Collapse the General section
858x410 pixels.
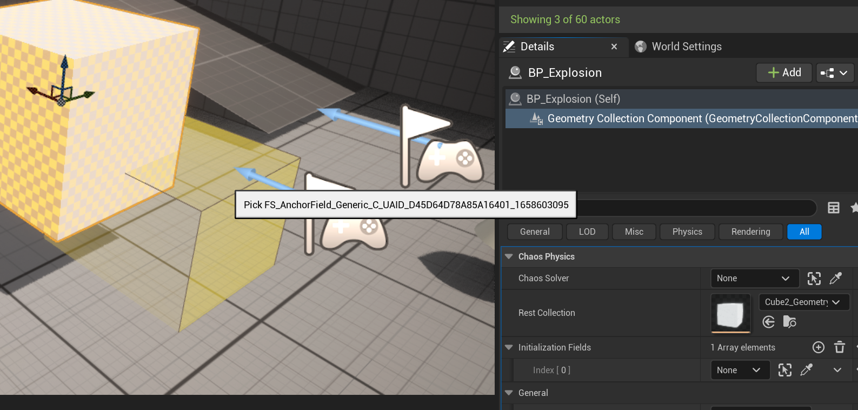coord(509,393)
